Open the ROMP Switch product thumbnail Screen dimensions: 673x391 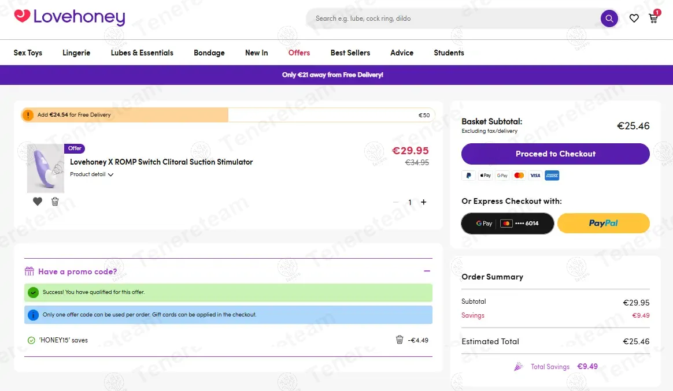(x=46, y=168)
